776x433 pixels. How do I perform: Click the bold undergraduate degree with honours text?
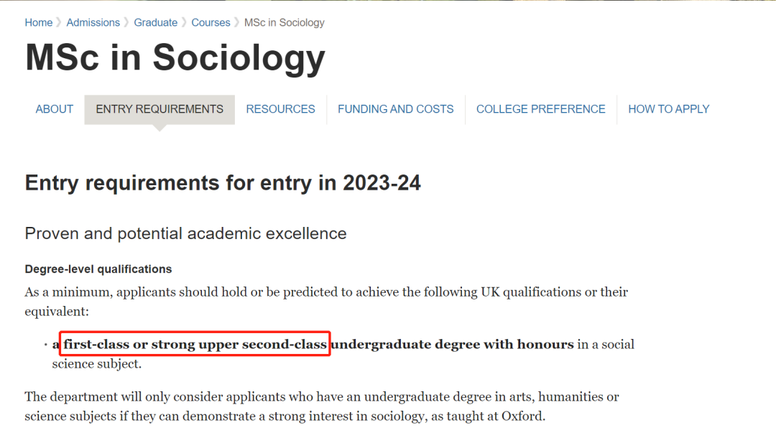click(452, 345)
